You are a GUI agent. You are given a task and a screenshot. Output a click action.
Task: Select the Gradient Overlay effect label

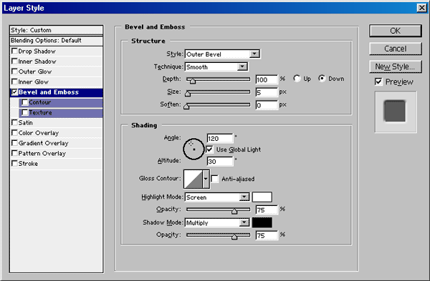point(43,144)
